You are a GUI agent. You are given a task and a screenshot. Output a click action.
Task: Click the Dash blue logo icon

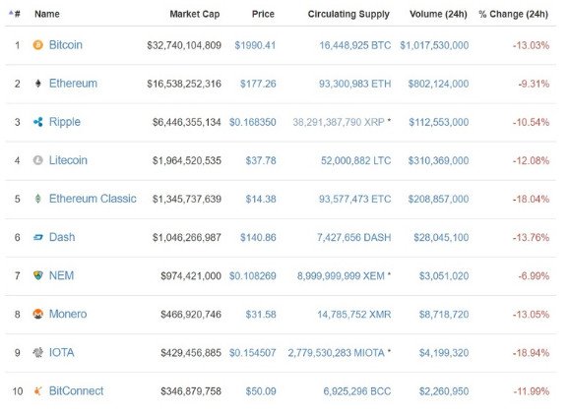pos(37,238)
